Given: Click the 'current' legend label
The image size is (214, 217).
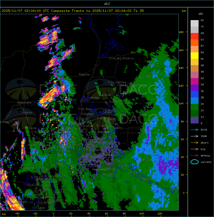Looking at the screenshot, I should (206, 162).
